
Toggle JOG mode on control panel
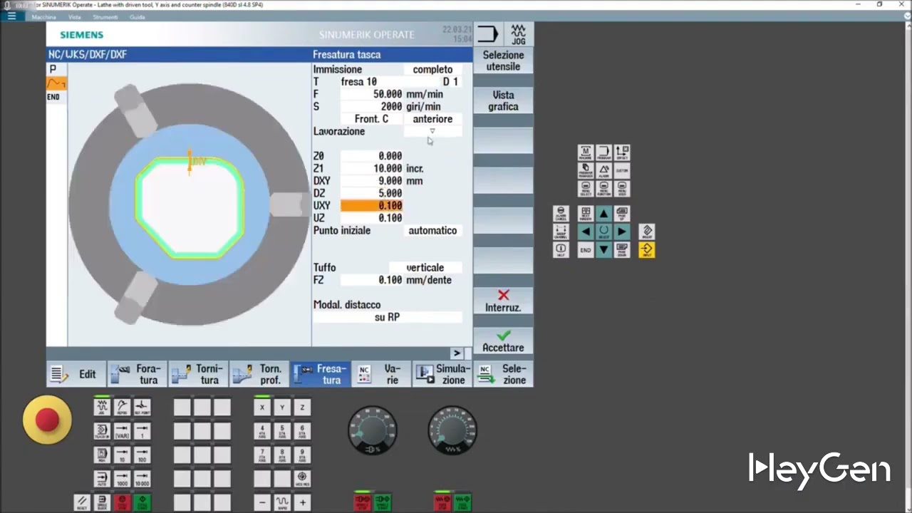[x=102, y=407]
